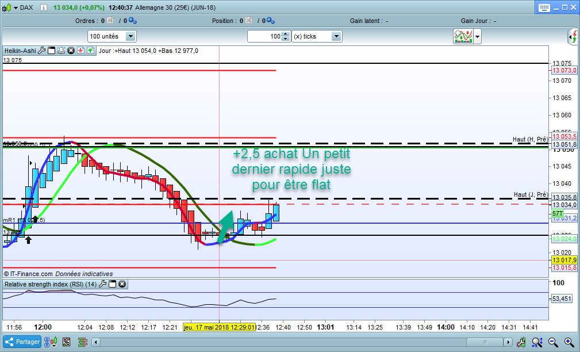Increase the tick value with up stepper
Viewport: 580px width, 352px height.
pos(286,34)
